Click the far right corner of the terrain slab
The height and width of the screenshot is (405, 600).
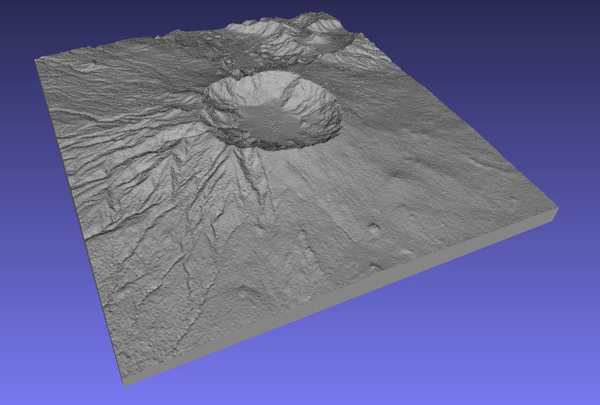pos(557,209)
